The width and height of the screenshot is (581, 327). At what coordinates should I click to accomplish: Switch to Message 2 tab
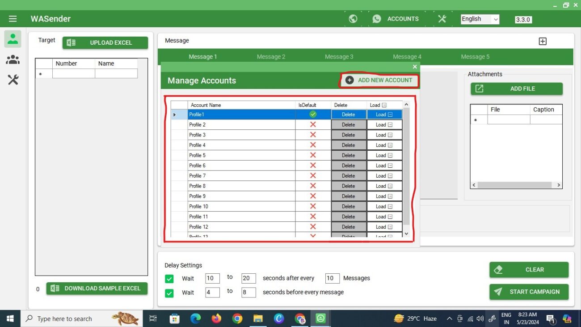(271, 57)
